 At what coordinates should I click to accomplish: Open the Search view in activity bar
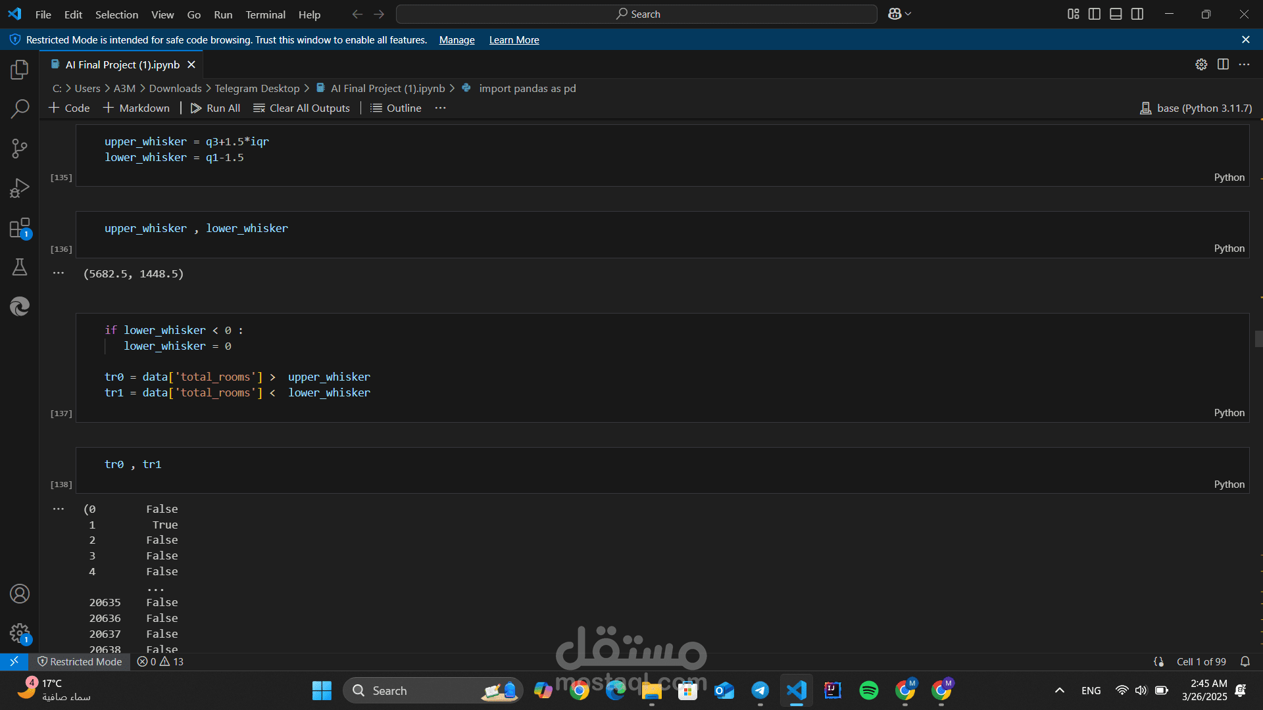[x=20, y=109]
